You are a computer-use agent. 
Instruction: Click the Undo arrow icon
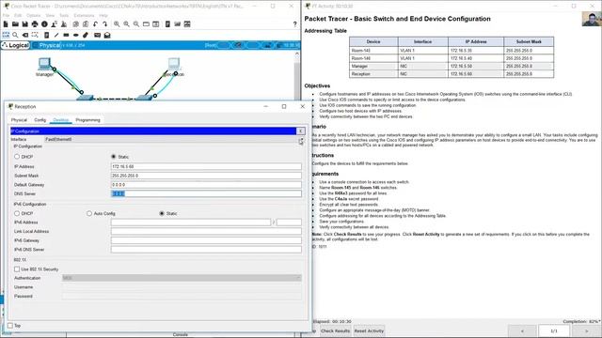point(95,24)
